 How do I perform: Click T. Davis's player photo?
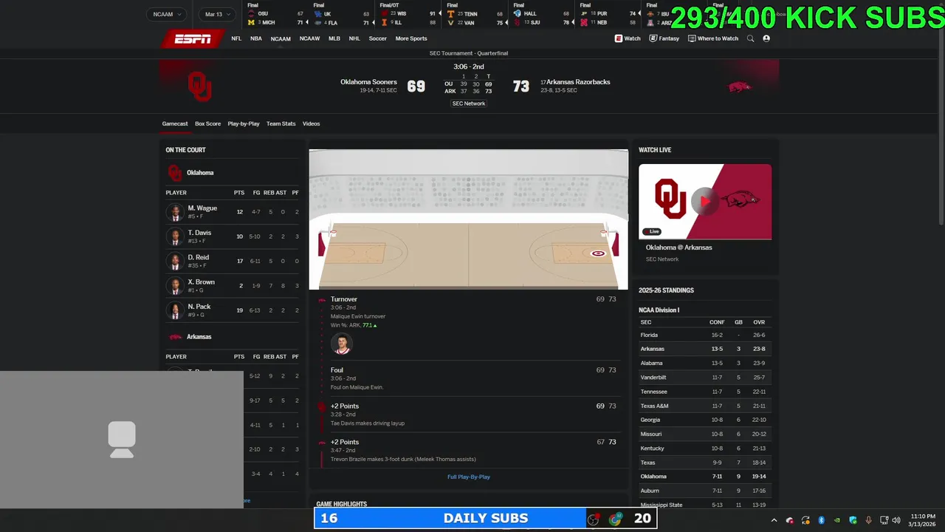tap(175, 236)
